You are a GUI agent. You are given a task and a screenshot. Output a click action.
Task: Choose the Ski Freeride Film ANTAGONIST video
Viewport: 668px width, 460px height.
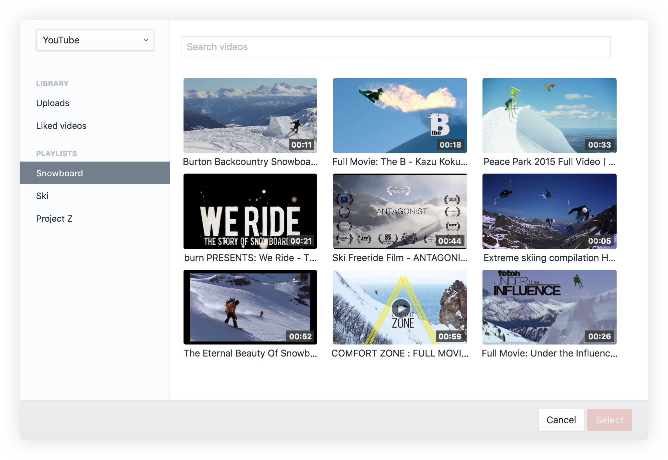click(x=400, y=211)
